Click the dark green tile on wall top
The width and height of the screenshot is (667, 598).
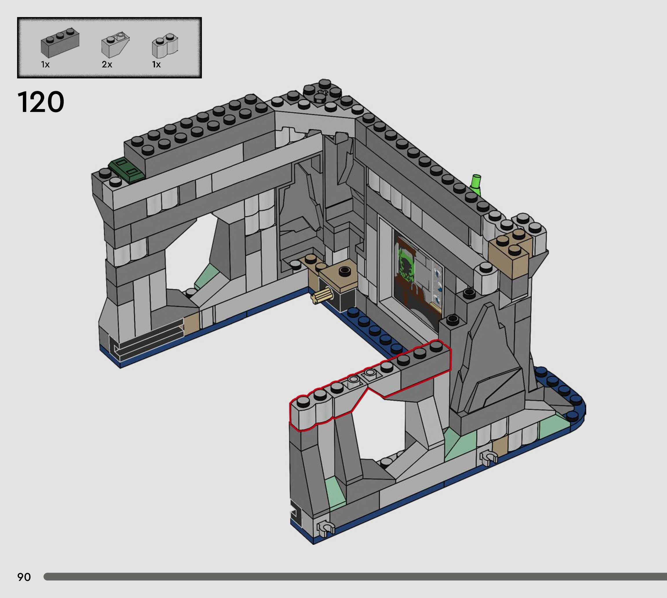127,169
